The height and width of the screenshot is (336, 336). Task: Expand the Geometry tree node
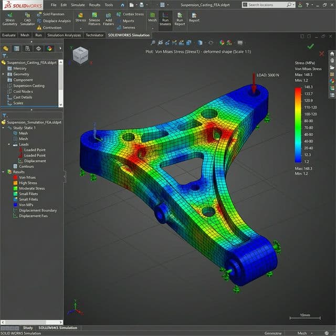3,74
